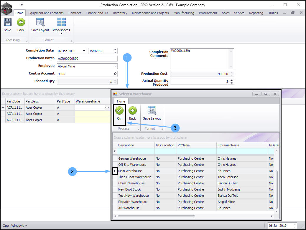Click the green Back arrow in main ribbon
Viewport: 306px width, 230px height.
[x=21, y=22]
